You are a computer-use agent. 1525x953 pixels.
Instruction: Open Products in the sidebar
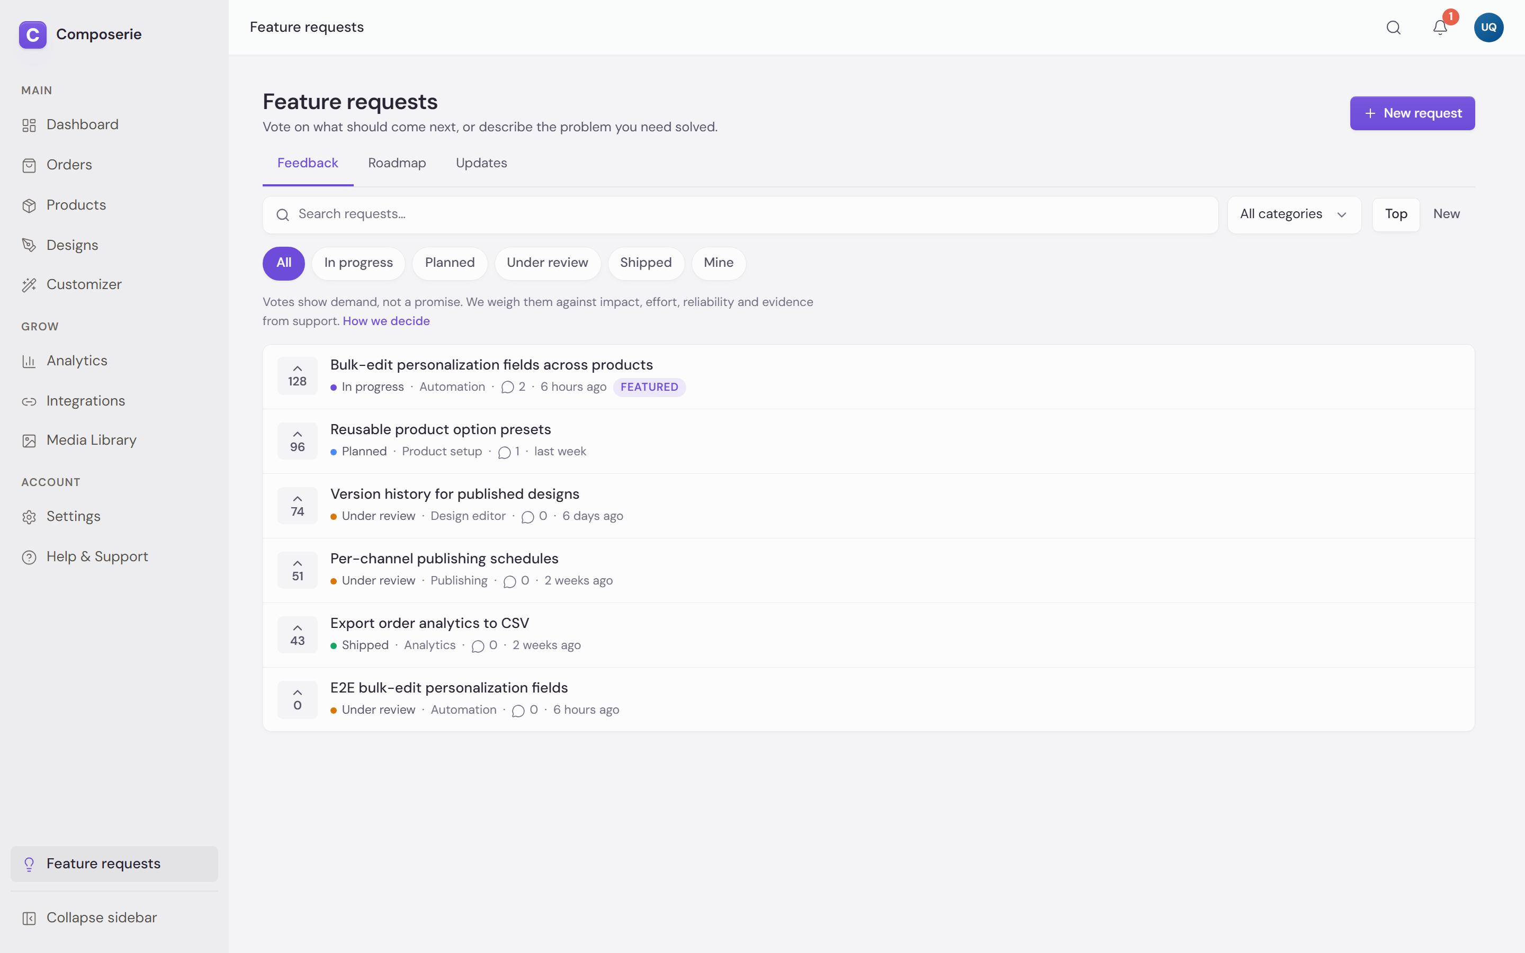click(114, 205)
